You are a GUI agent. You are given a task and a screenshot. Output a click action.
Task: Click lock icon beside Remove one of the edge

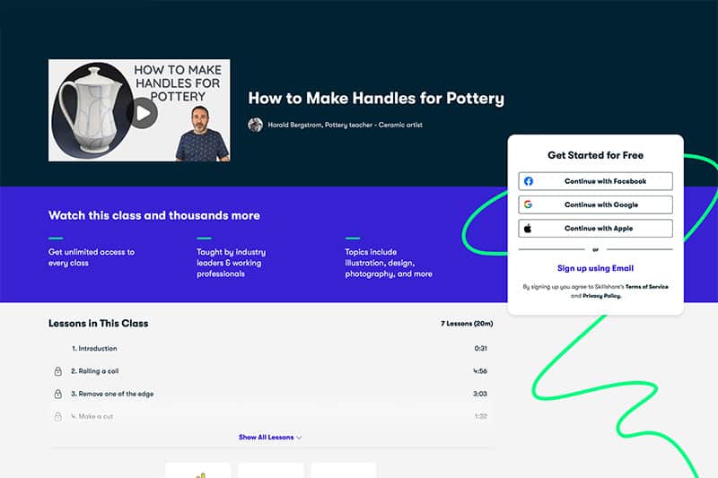pos(58,394)
